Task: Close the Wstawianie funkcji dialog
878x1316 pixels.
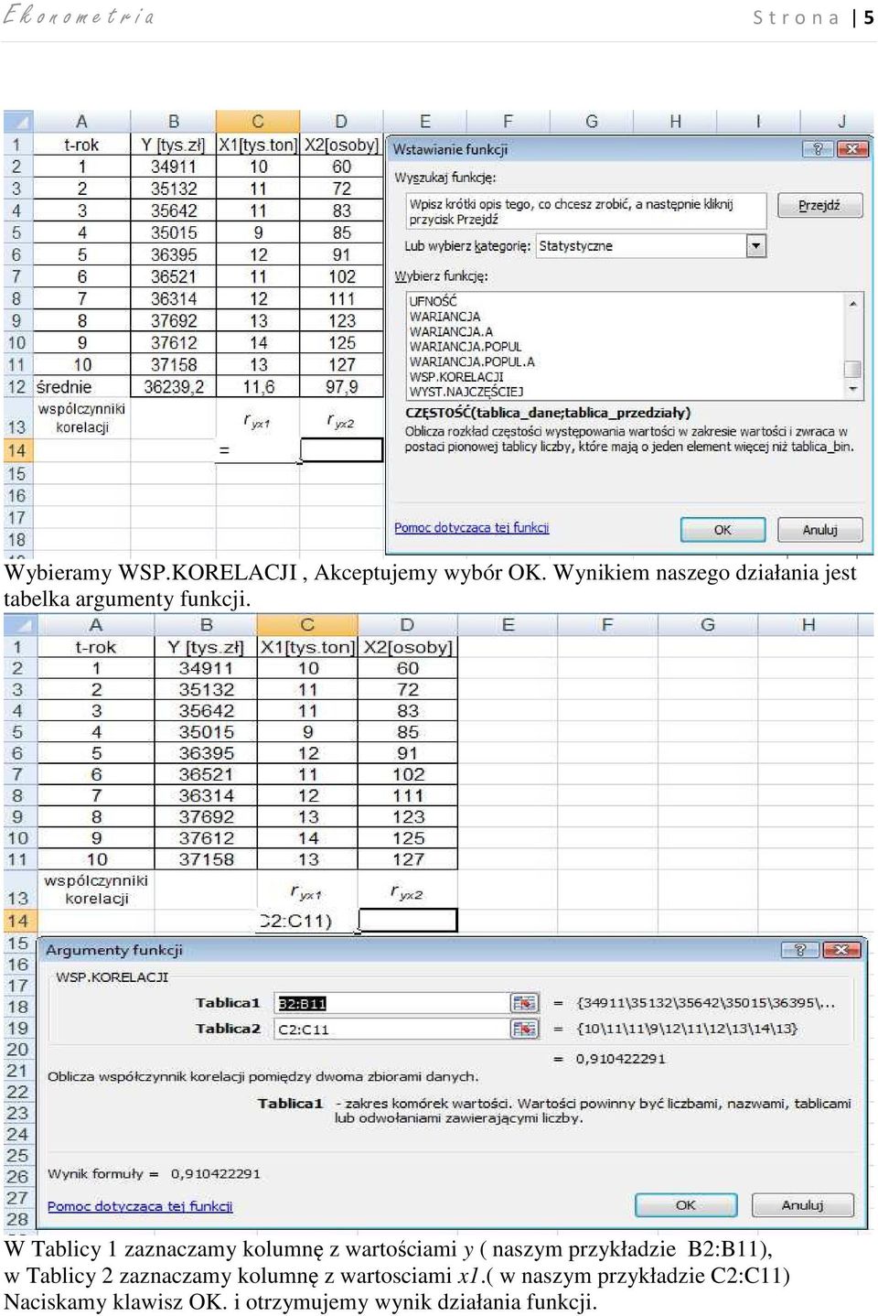Action: click(x=852, y=148)
